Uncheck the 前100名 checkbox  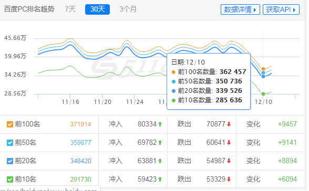(x=10, y=124)
